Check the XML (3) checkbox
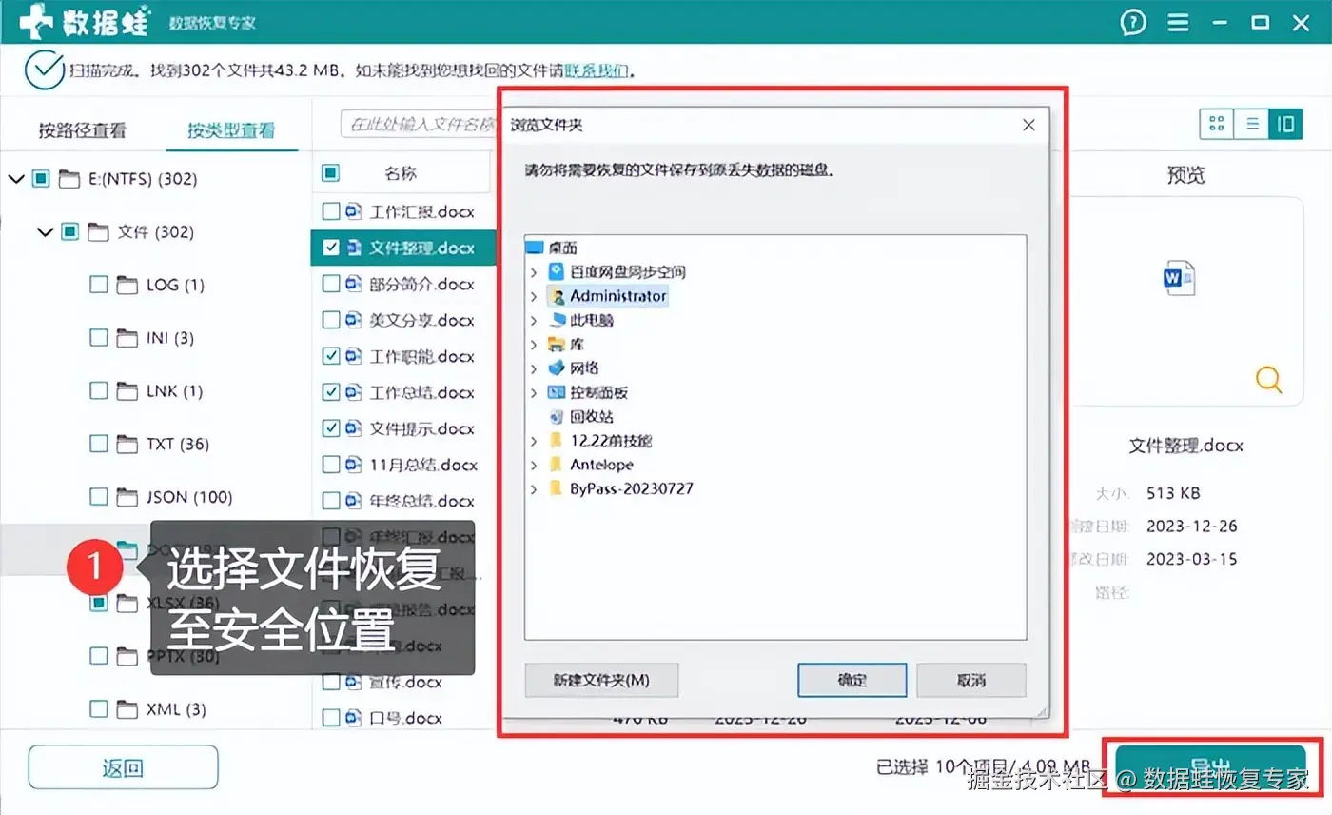The image size is (1332, 815). click(x=98, y=709)
